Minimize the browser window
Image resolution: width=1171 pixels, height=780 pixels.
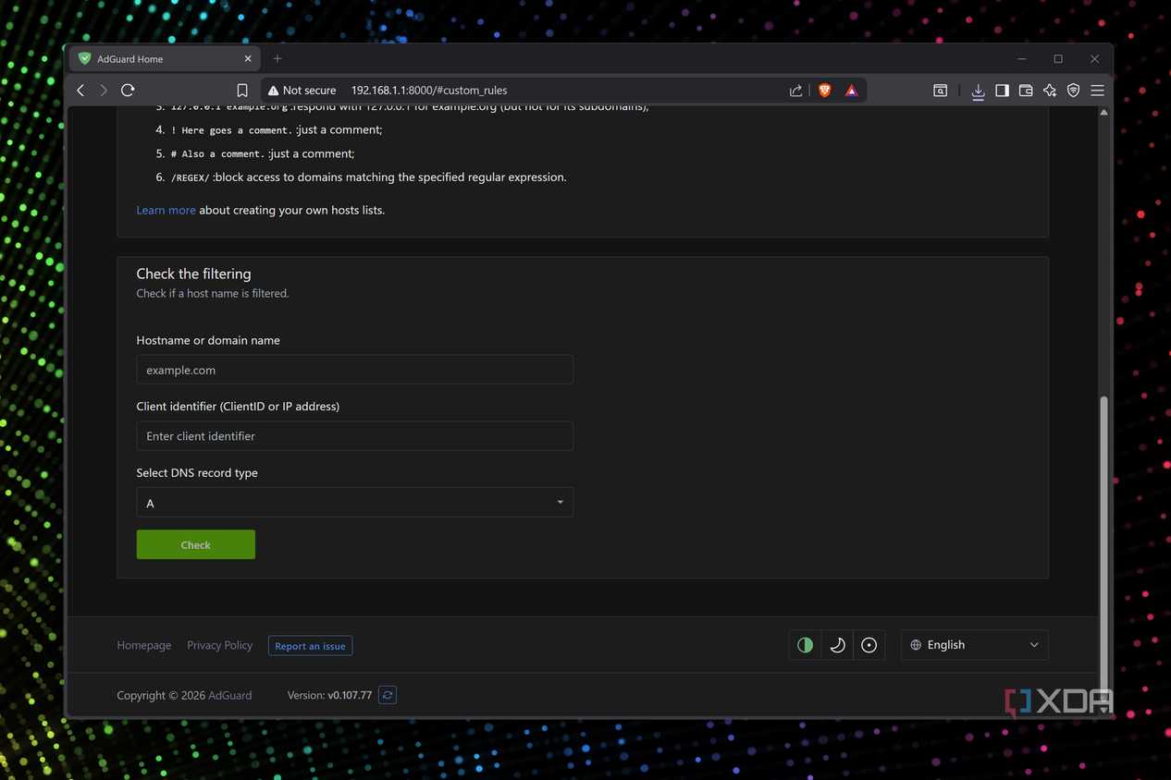click(1022, 58)
